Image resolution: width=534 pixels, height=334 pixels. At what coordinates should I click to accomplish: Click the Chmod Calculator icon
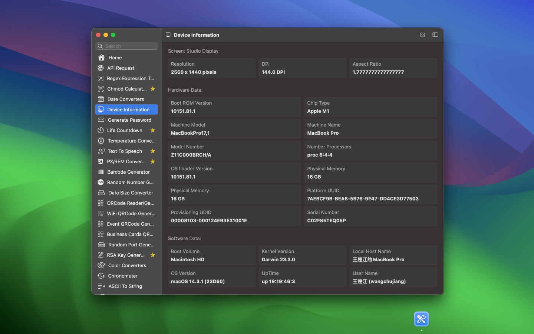(100, 89)
